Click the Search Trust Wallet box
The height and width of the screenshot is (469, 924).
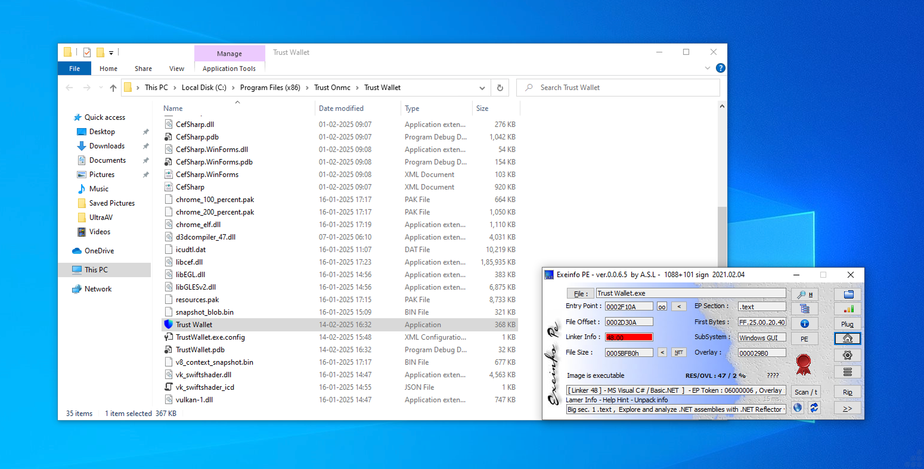(x=620, y=88)
